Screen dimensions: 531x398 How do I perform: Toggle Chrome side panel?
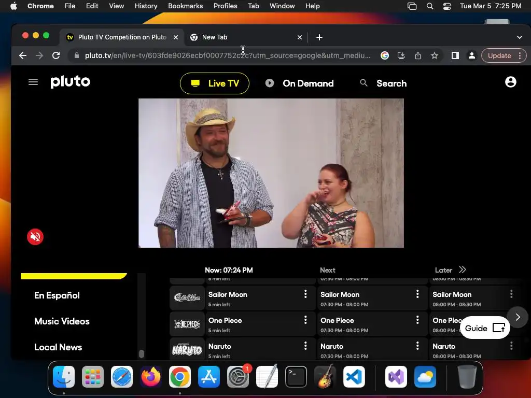(455, 55)
